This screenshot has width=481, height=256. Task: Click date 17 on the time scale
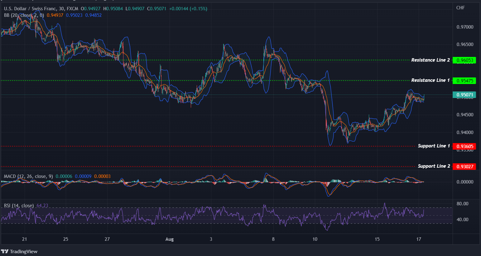click(x=419, y=239)
